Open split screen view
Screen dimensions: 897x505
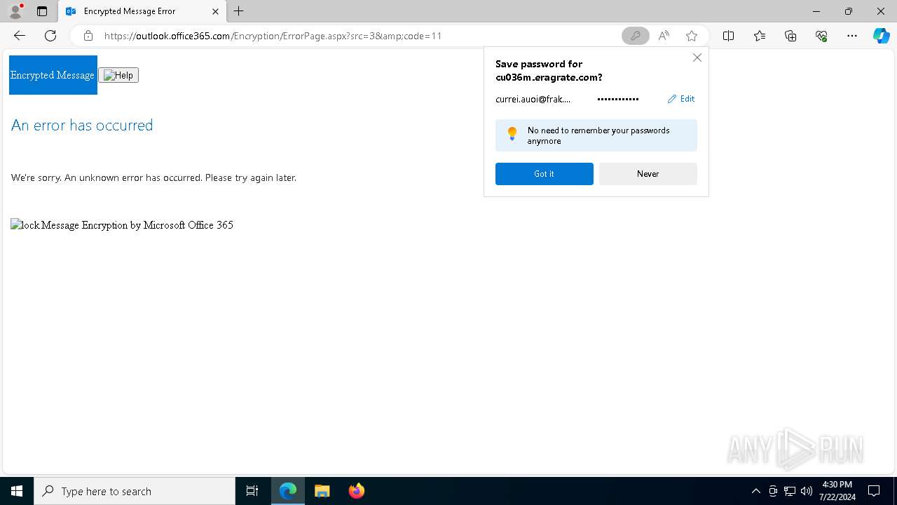click(729, 36)
